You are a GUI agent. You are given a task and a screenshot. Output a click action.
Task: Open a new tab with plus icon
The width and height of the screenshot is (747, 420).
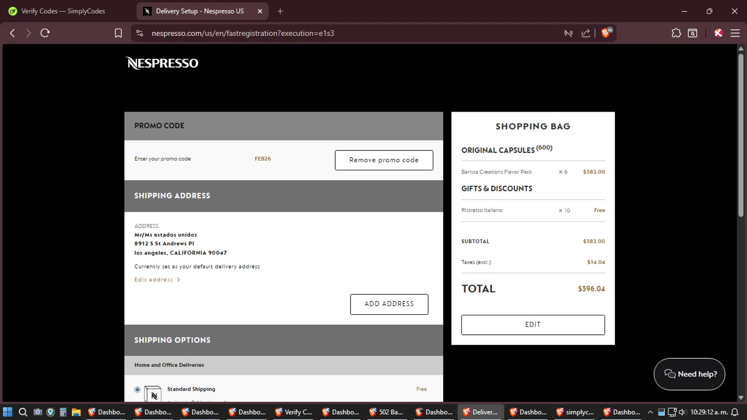point(280,11)
